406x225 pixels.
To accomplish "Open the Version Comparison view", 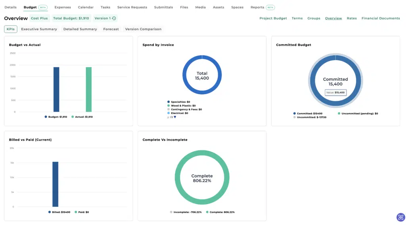I will click(x=143, y=29).
